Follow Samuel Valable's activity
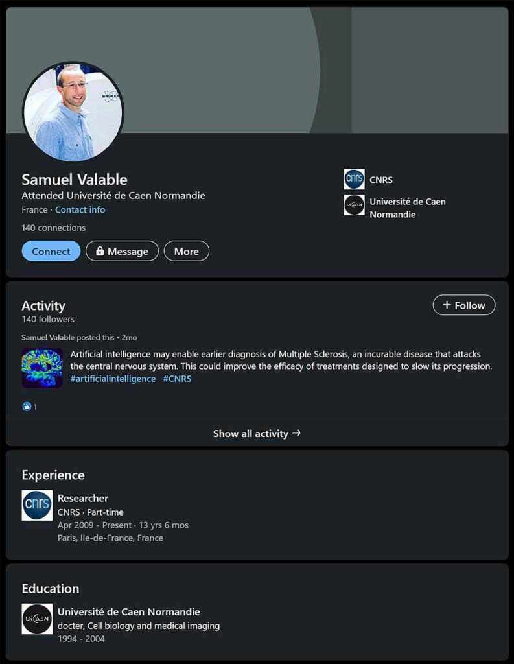 463,305
